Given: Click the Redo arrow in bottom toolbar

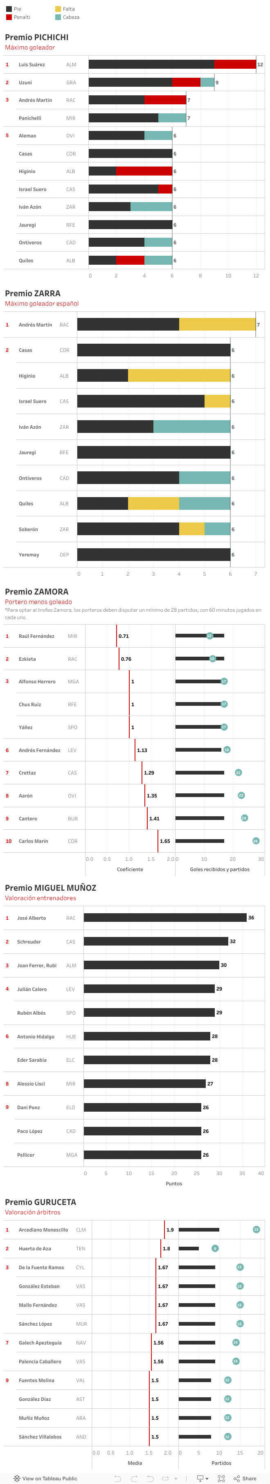Looking at the screenshot, I should tap(134, 1478).
